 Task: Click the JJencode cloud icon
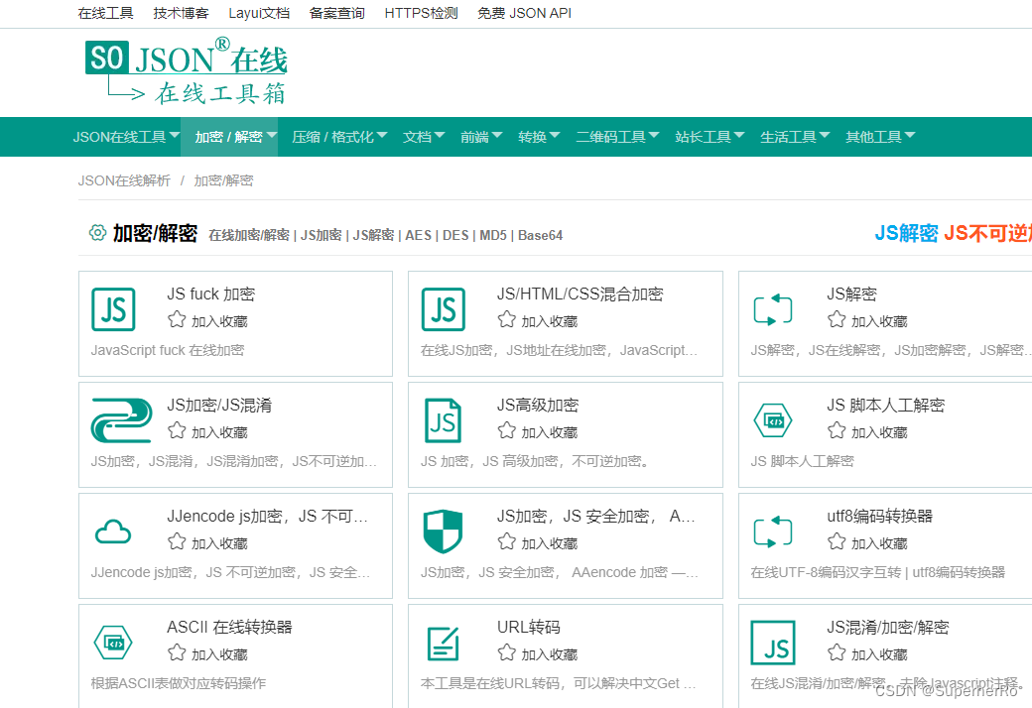113,531
